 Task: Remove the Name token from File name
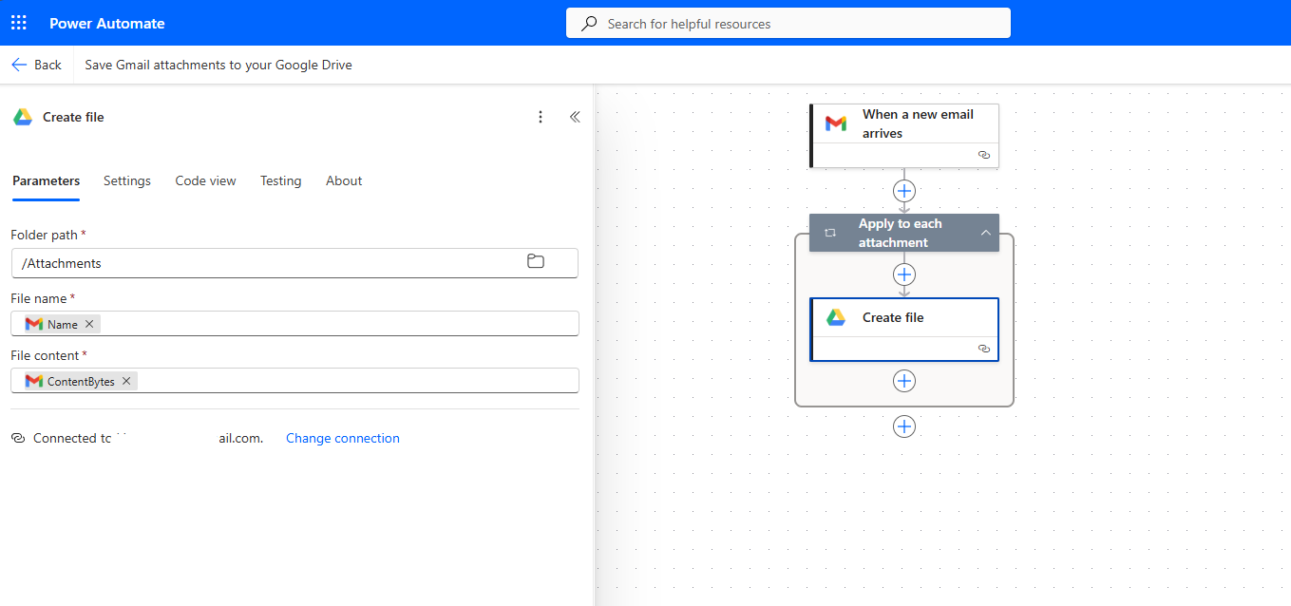tap(89, 324)
